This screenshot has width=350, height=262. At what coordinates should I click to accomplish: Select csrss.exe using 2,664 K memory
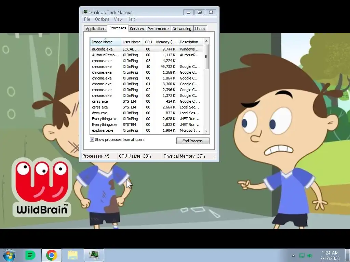tap(147, 107)
